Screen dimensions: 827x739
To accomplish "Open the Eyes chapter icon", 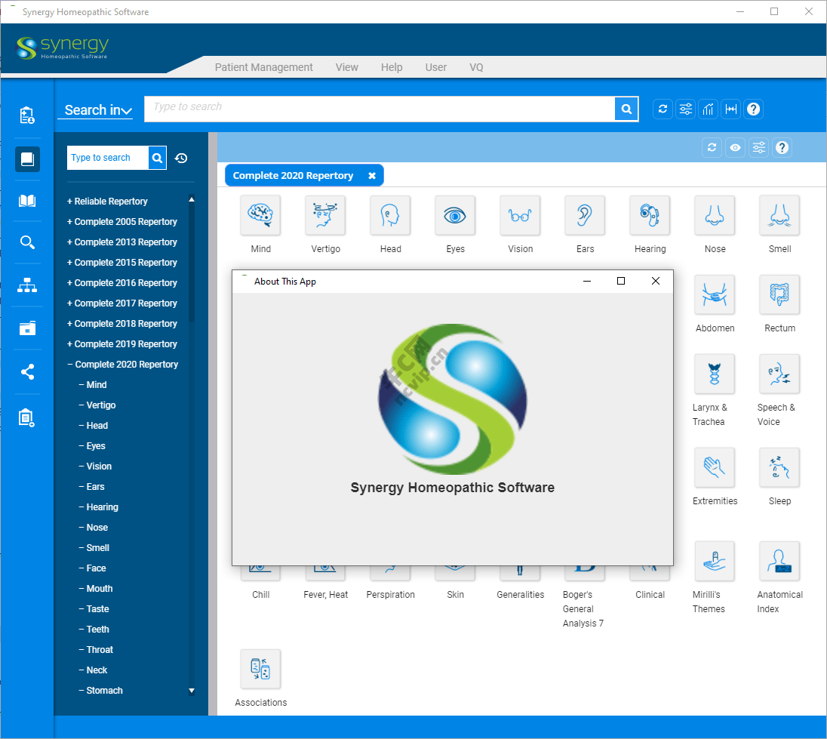I will coord(455,215).
